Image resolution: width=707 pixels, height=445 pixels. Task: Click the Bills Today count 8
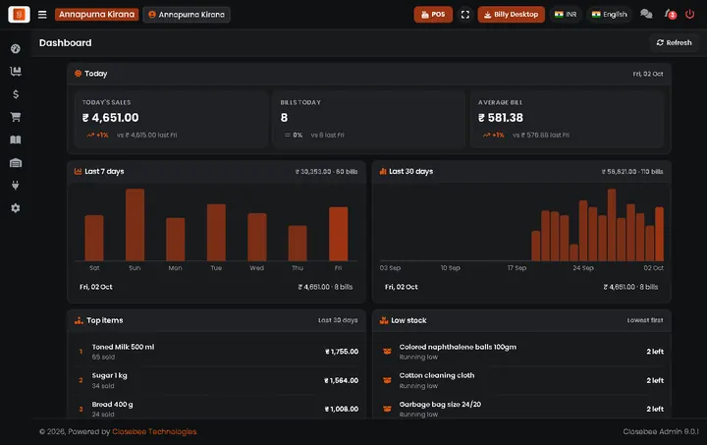pyautogui.click(x=284, y=118)
